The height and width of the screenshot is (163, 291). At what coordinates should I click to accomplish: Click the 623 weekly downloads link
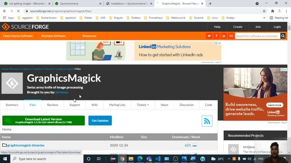click(188, 145)
